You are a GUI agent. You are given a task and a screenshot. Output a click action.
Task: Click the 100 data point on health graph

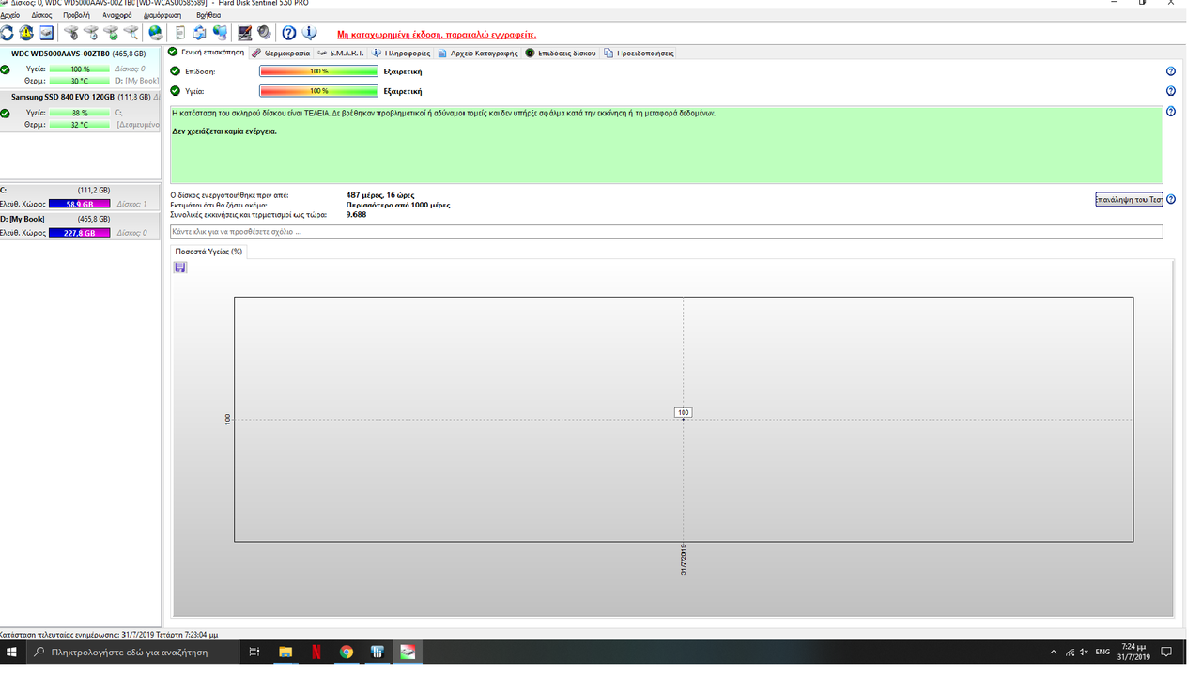tap(683, 413)
